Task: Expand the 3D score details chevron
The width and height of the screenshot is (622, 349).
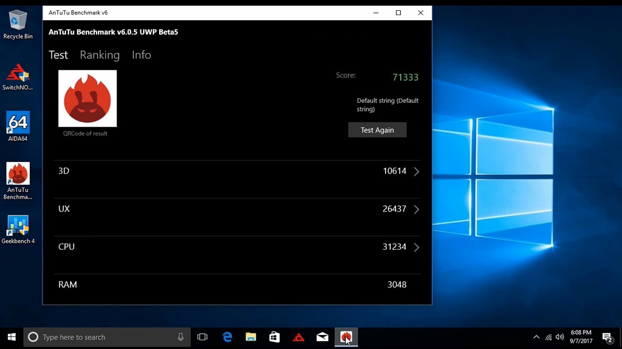Action: coord(416,171)
